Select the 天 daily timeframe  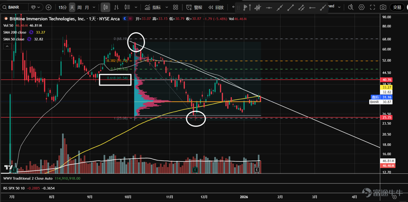tap(72, 7)
